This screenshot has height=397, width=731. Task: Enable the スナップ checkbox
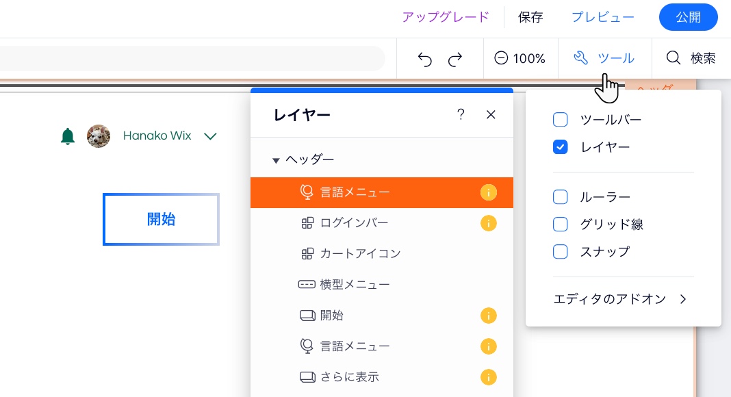click(x=560, y=252)
